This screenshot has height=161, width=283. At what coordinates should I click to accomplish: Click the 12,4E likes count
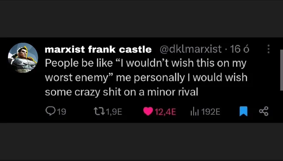[x=165, y=112]
